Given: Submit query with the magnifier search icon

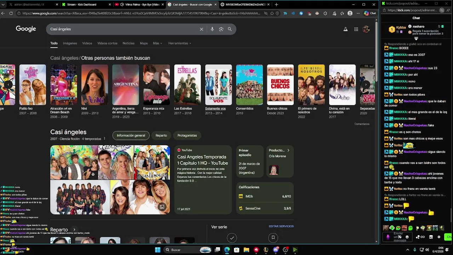Looking at the screenshot, I should point(230,29).
